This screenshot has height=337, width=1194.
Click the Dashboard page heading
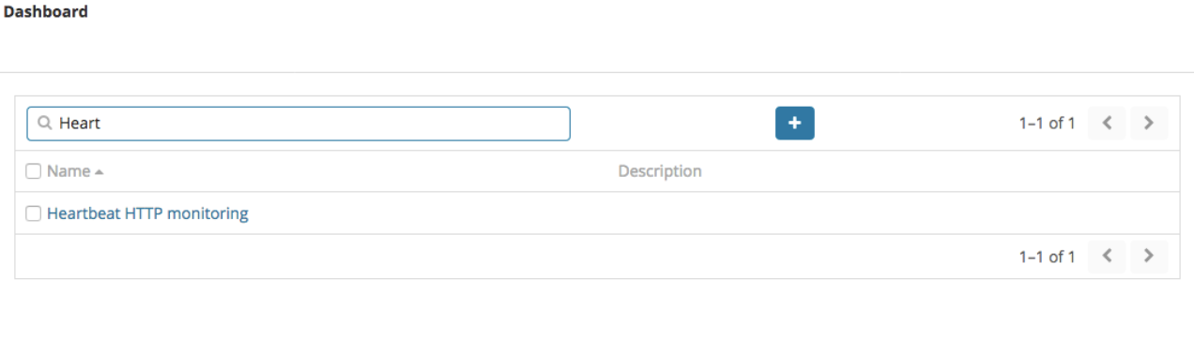[46, 12]
